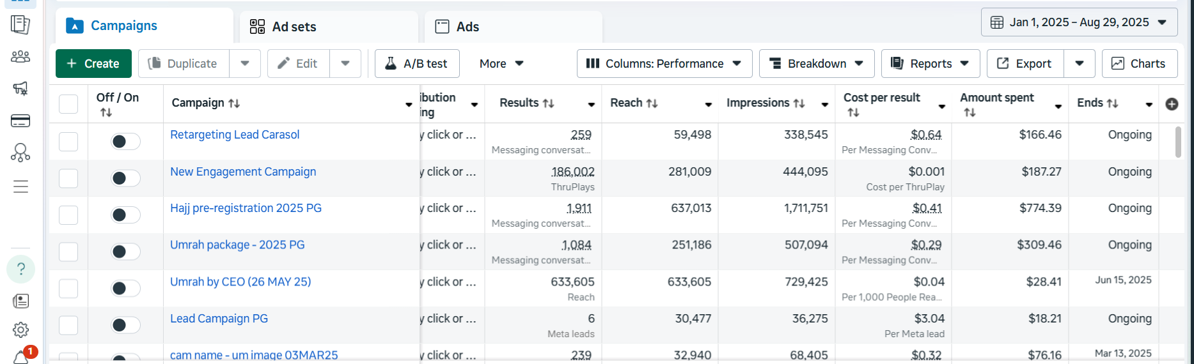Open Settings gear in the sidebar
This screenshot has width=1194, height=364.
[20, 330]
